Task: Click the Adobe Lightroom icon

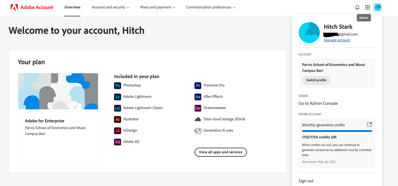Action: (117, 97)
